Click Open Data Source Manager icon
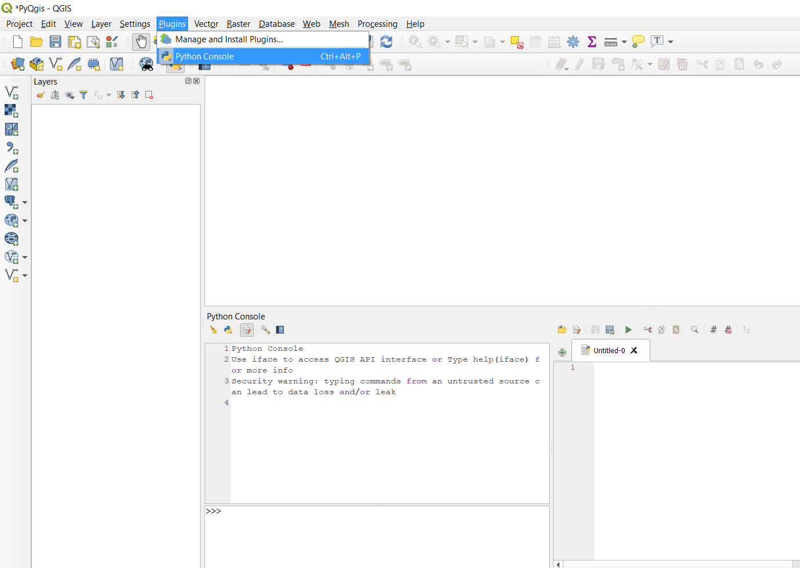This screenshot has width=800, height=568. (18, 64)
